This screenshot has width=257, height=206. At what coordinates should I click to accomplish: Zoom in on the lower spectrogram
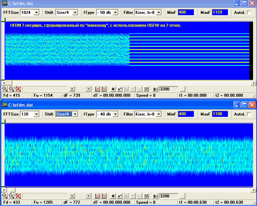5,196
